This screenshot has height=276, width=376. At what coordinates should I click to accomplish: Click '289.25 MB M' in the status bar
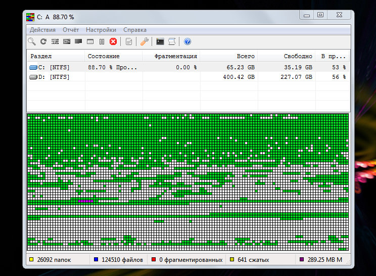[x=324, y=260]
